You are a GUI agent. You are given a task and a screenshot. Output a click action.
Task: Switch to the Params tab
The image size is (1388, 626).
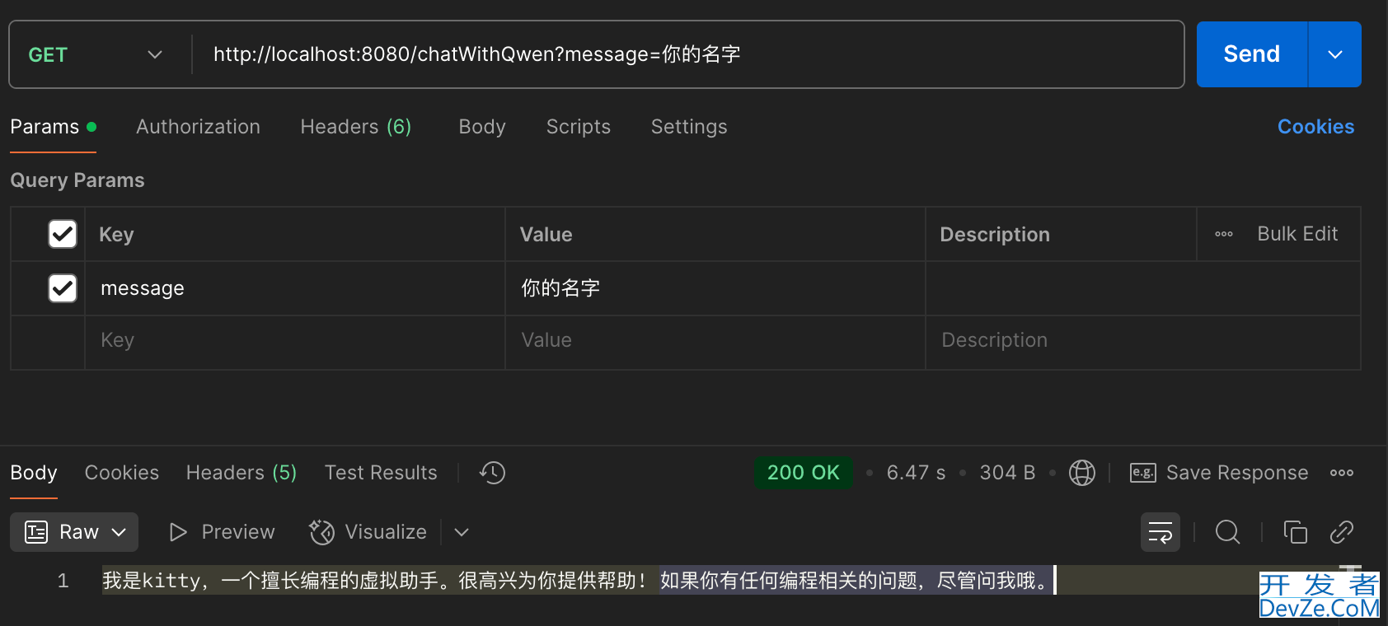pyautogui.click(x=54, y=127)
